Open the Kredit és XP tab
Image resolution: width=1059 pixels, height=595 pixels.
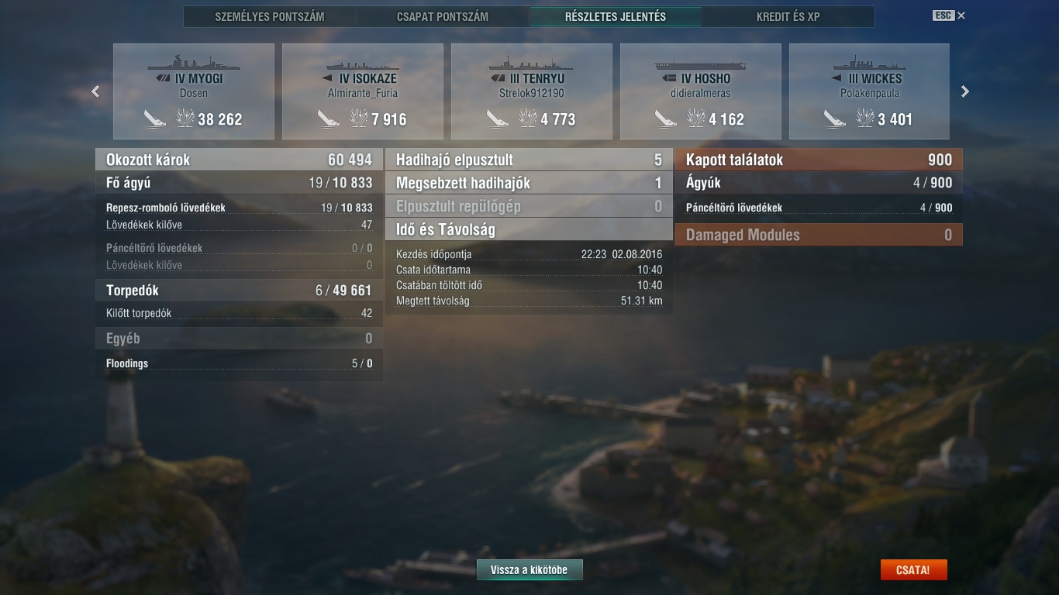(x=788, y=16)
